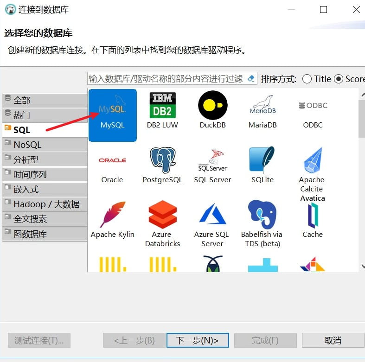Choose Babelfish via TDS (beta)

coord(262,224)
